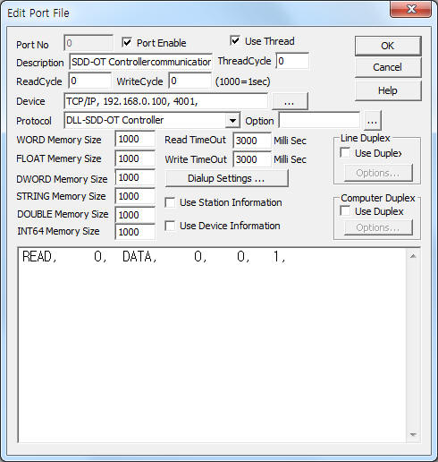438x462 pixels.
Task: Click scrollbar down arrow in text area
Action: tap(413, 435)
